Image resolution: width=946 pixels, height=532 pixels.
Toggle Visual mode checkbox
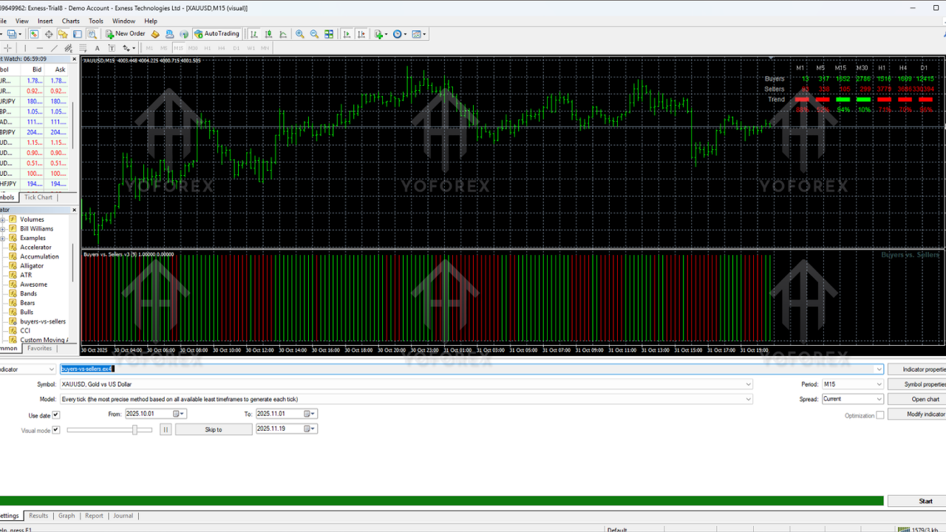pos(55,429)
